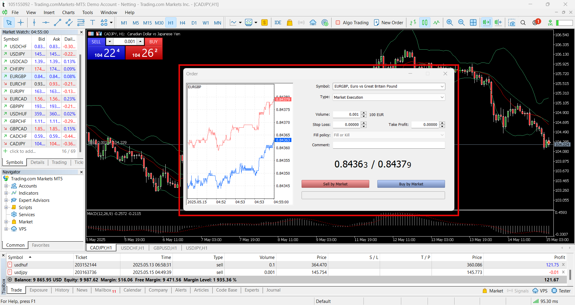Select the trendline drawing tool

(57, 22)
